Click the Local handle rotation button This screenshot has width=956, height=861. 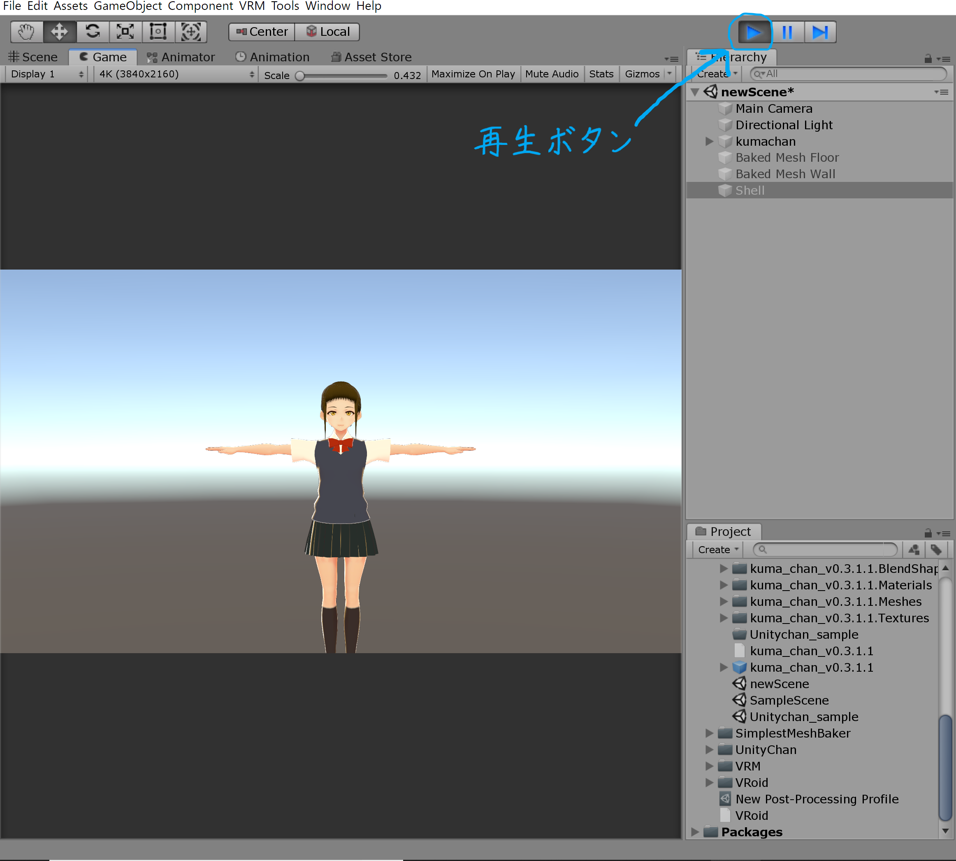pos(328,32)
